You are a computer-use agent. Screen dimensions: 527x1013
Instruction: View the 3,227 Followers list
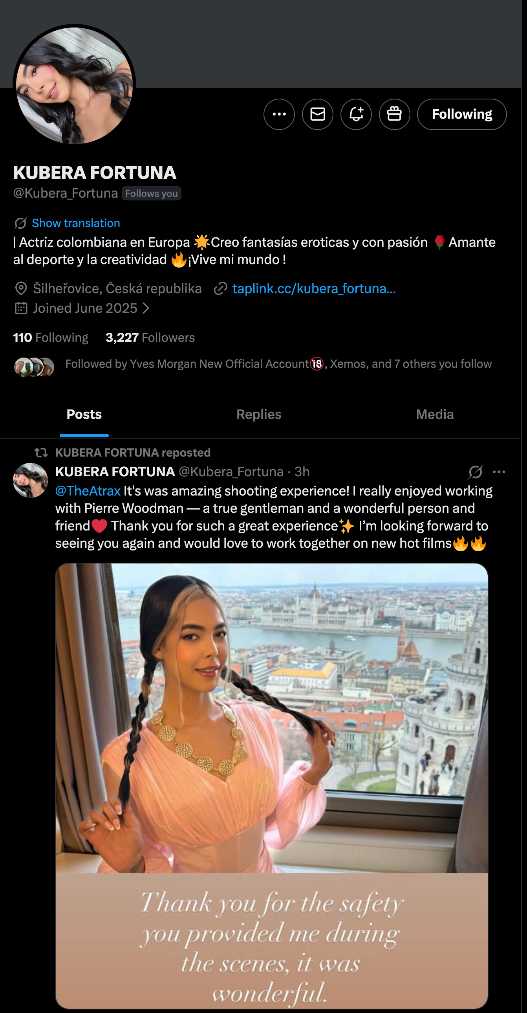[x=150, y=338]
